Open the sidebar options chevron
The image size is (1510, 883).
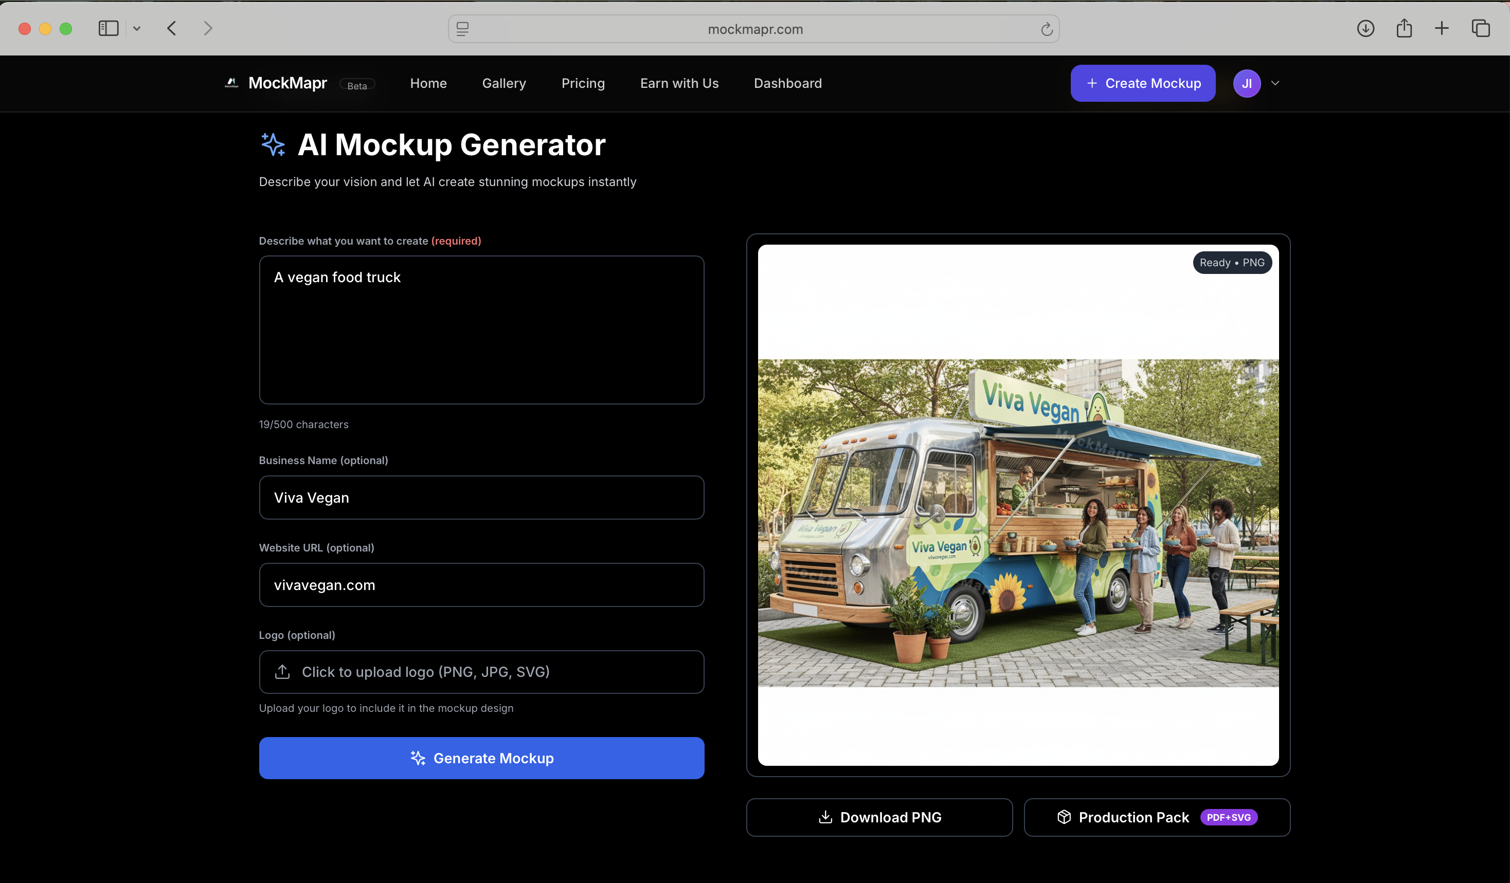pos(137,28)
